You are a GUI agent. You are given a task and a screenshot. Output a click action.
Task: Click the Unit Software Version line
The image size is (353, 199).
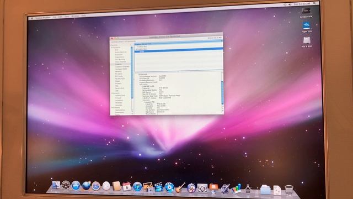pyautogui.click(x=153, y=76)
